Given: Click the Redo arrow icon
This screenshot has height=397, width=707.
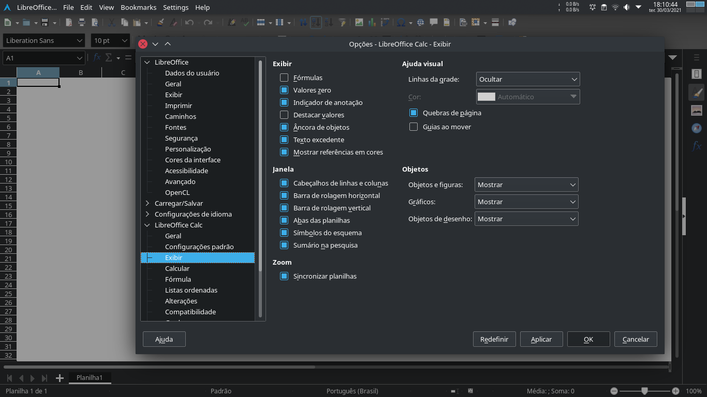Looking at the screenshot, I should tap(208, 23).
